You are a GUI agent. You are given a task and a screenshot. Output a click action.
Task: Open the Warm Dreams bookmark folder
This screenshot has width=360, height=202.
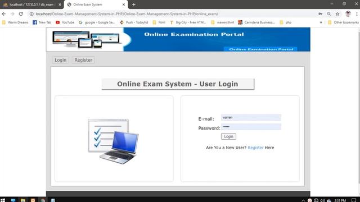tap(15, 22)
